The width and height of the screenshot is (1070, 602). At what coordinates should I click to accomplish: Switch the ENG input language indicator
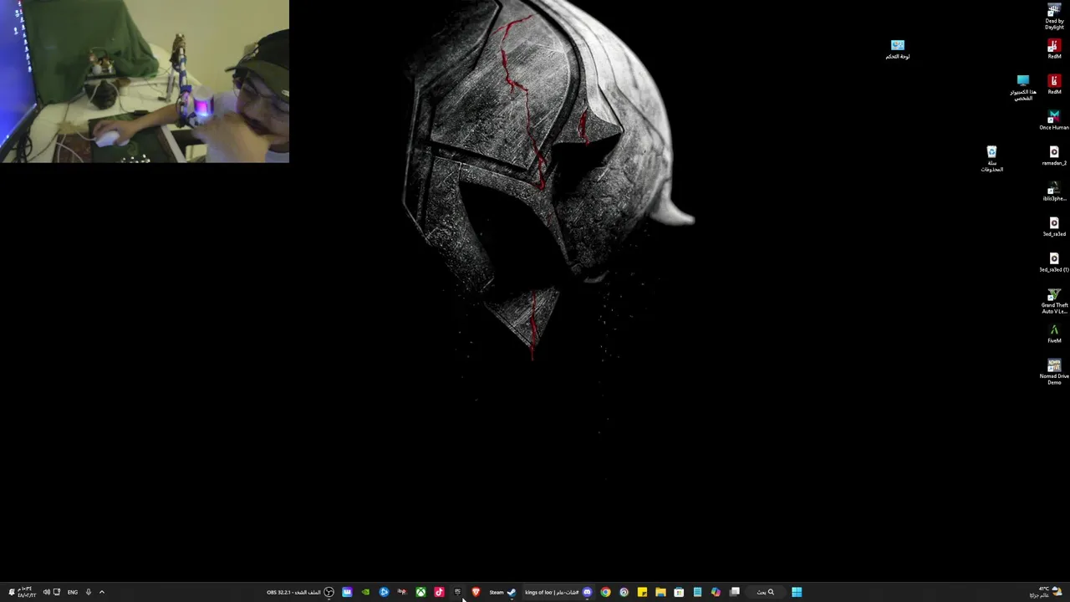point(73,592)
